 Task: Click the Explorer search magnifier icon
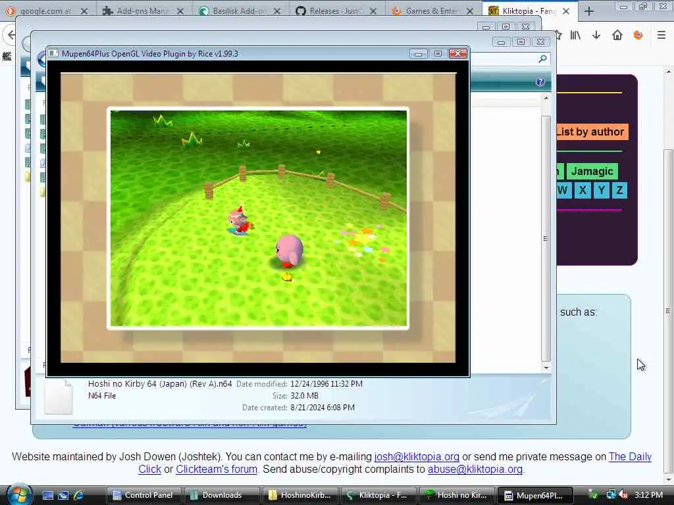[542, 59]
